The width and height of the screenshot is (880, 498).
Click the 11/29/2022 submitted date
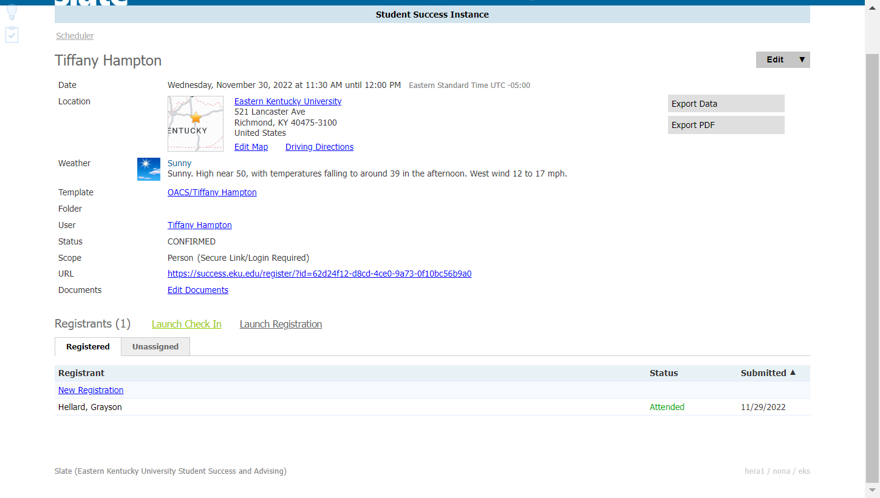click(x=763, y=407)
